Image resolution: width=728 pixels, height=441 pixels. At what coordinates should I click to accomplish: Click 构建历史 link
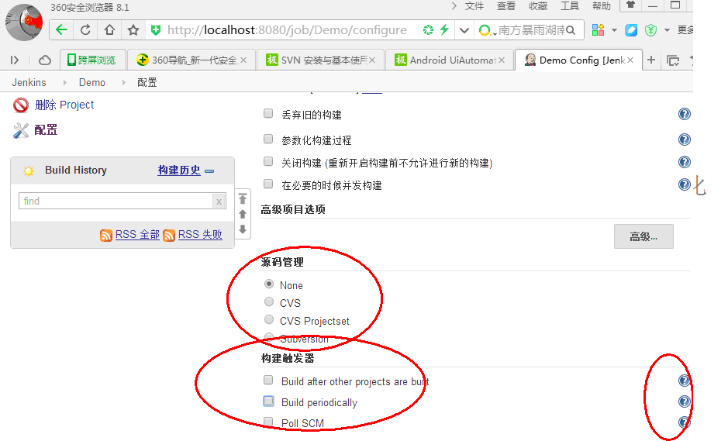[x=179, y=171]
